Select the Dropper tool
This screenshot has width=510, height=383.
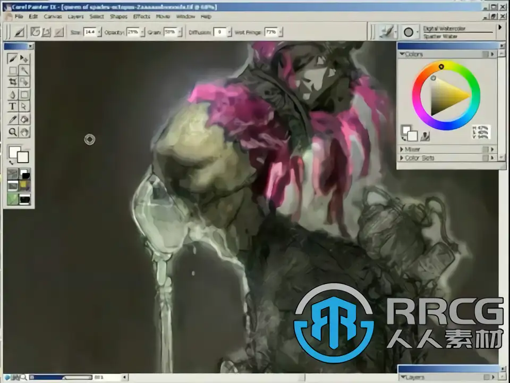(x=12, y=120)
